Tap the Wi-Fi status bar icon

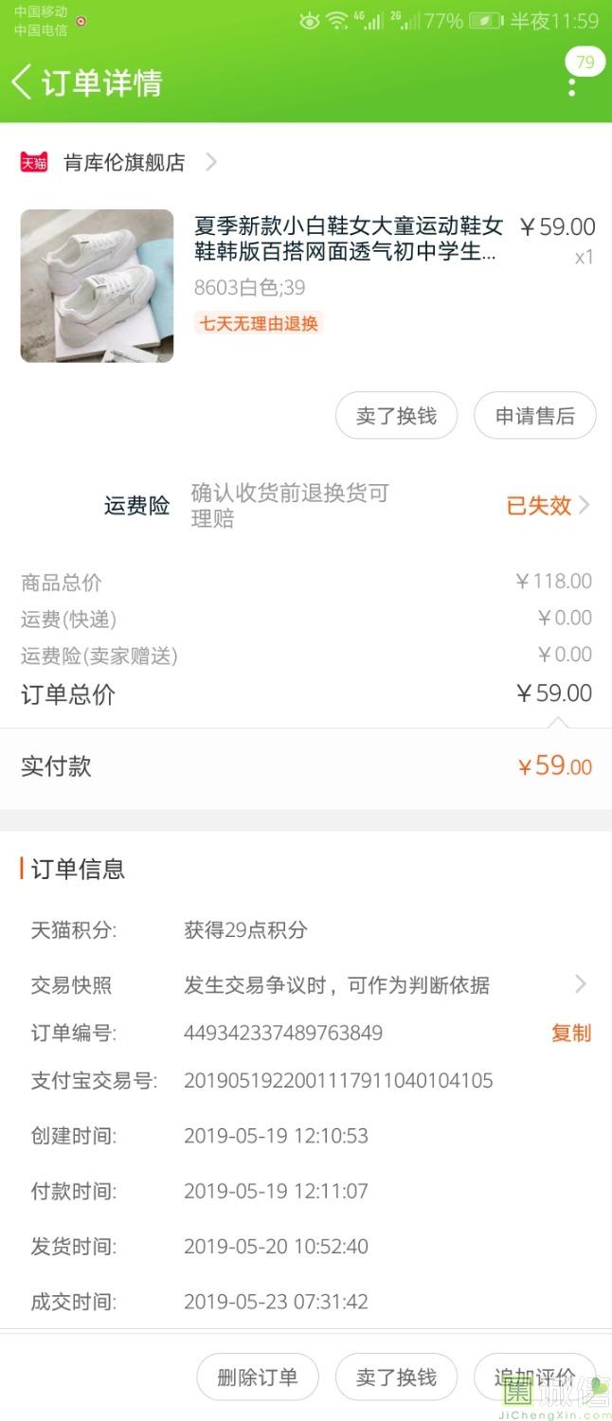(x=336, y=20)
